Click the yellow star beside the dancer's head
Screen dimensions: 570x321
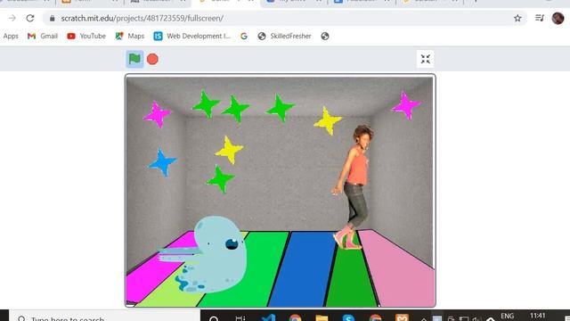click(328, 120)
